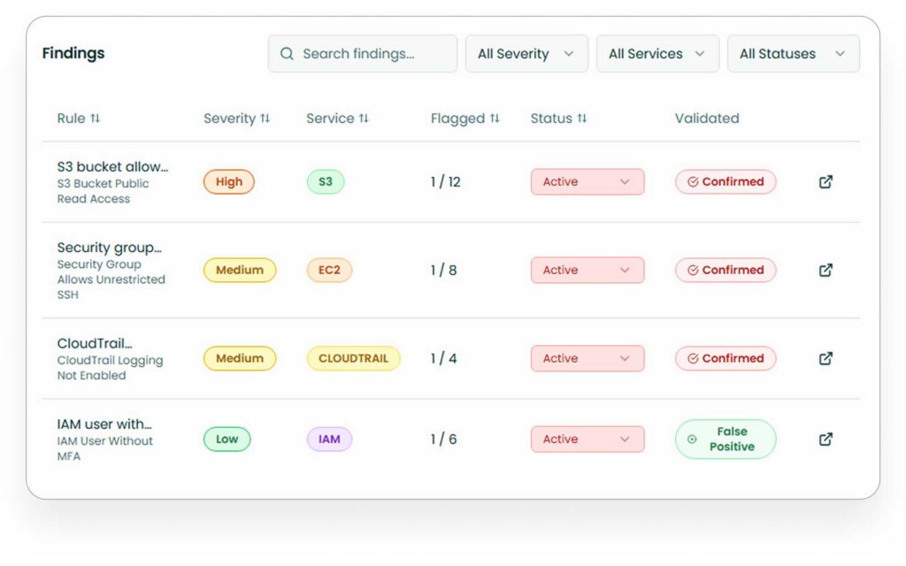Click the High severity badge

coord(228,181)
